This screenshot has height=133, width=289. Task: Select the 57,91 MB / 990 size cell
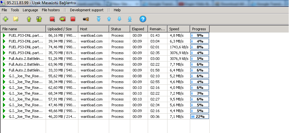(x=62, y=99)
